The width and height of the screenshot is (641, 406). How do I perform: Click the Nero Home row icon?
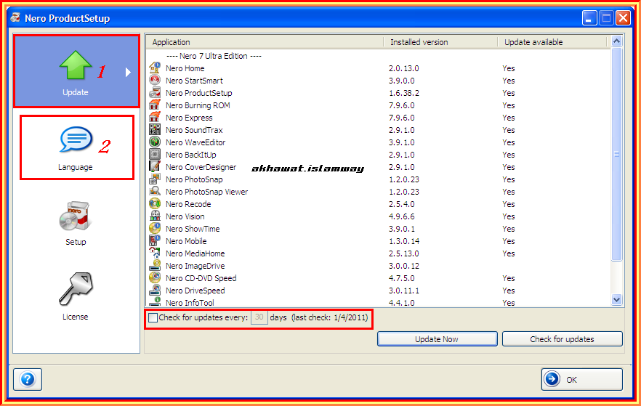tap(155, 68)
